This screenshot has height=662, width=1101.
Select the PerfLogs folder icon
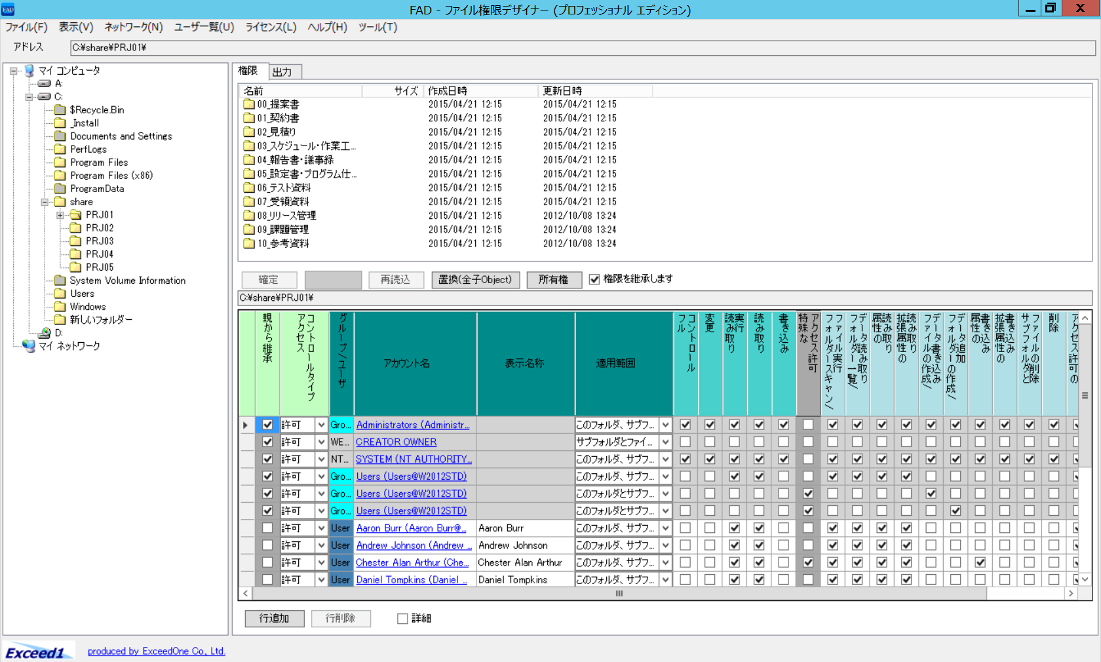click(x=60, y=149)
